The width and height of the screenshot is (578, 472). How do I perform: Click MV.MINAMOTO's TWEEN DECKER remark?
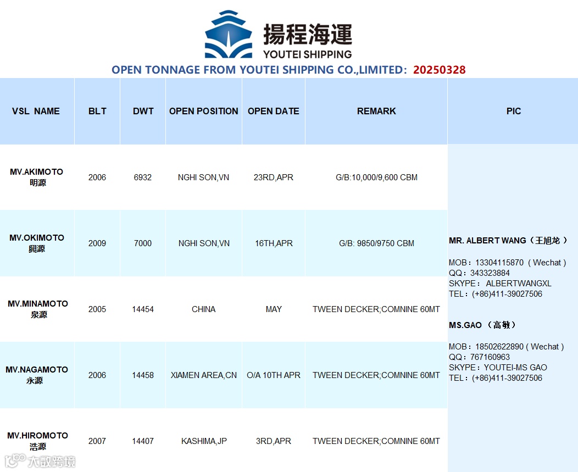376,309
